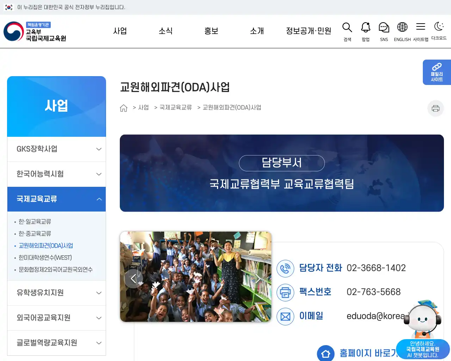
Task: Go to 한미대학생연수(WEST) submenu link
Action: click(45, 258)
